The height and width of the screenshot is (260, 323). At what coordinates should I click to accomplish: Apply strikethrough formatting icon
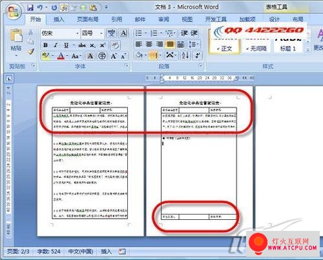tap(82, 45)
